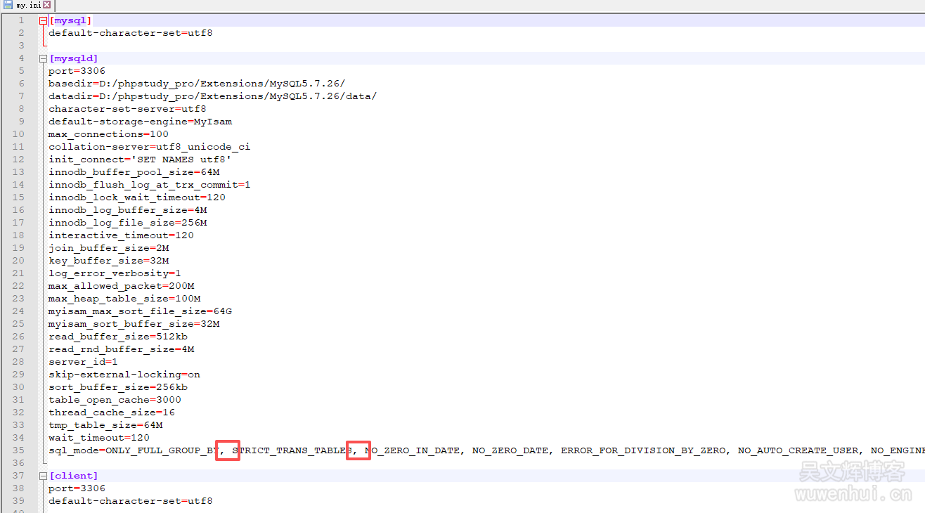The width and height of the screenshot is (925, 513).
Task: Switch to the my.ini tab
Action: (28, 5)
